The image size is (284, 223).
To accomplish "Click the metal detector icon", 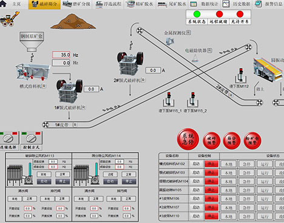I will tap(169, 41).
